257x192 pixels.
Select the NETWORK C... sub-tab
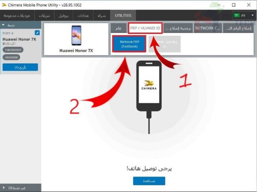(x=208, y=28)
